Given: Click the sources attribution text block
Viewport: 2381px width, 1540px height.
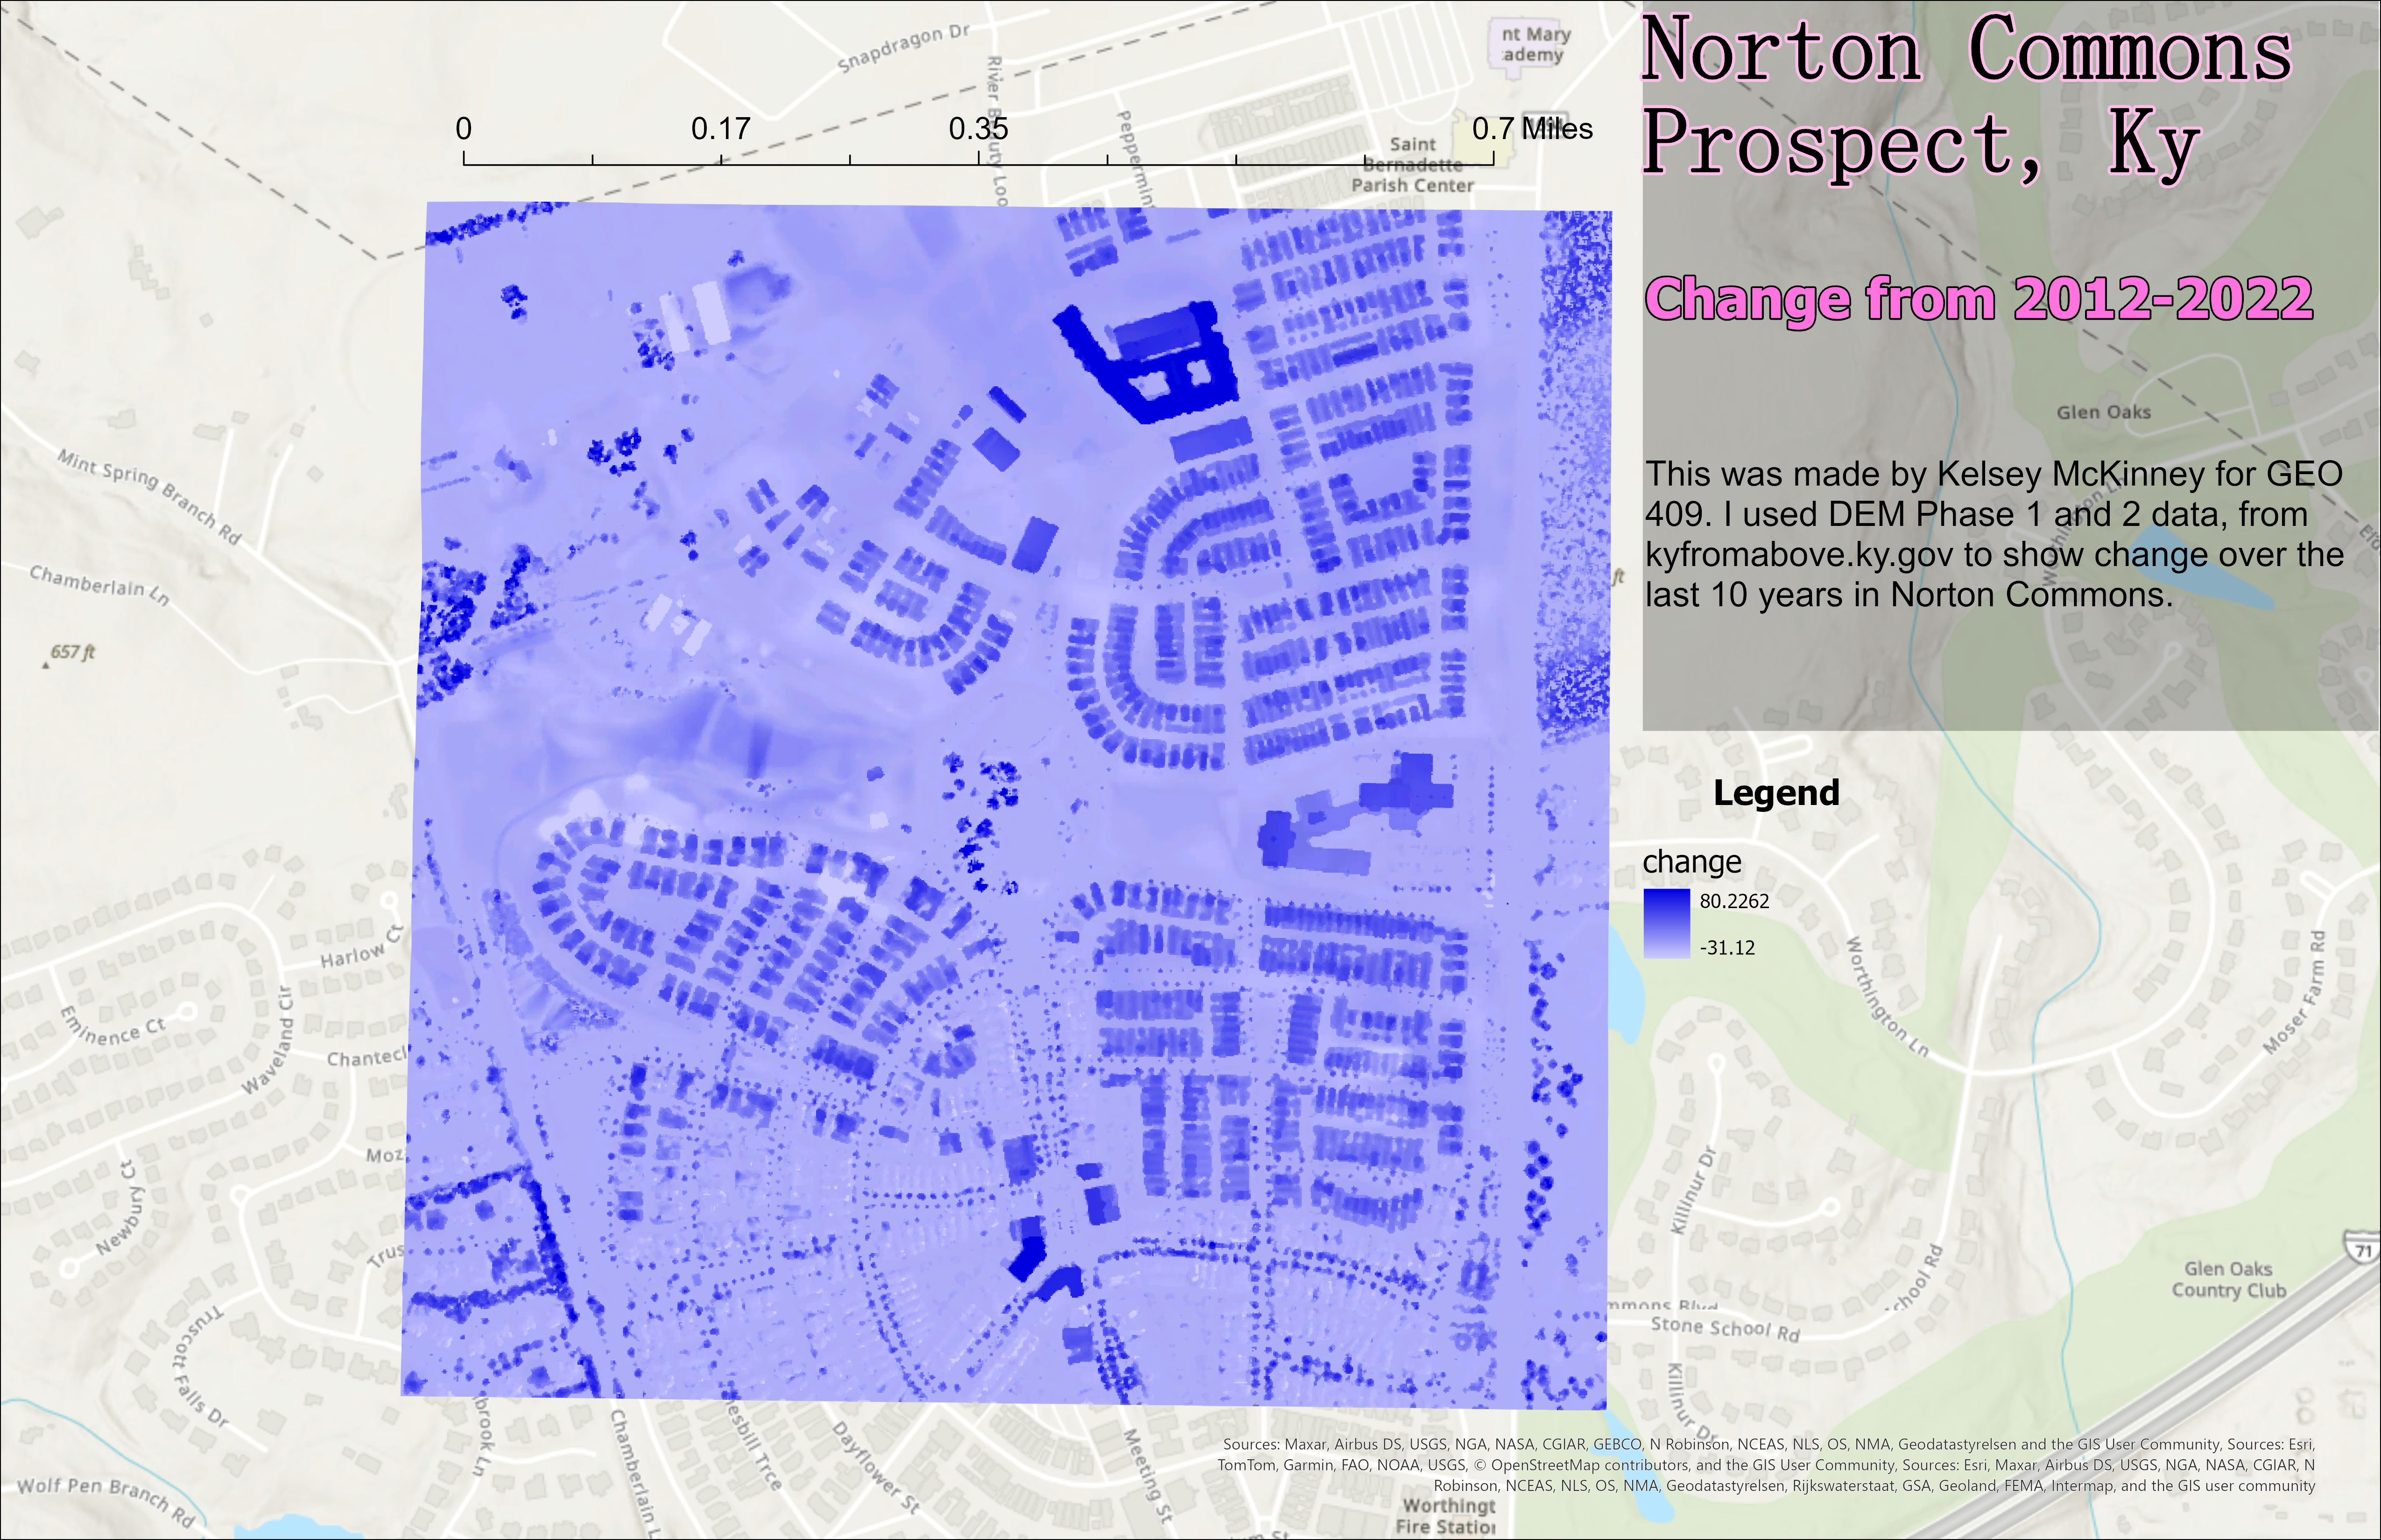Looking at the screenshot, I should (1766, 1465).
